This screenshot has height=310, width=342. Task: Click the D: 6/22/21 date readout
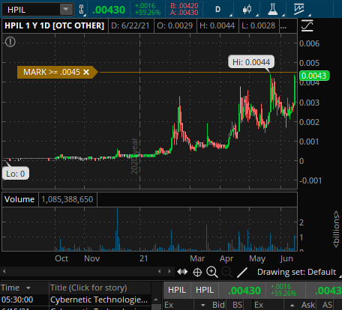click(x=130, y=25)
